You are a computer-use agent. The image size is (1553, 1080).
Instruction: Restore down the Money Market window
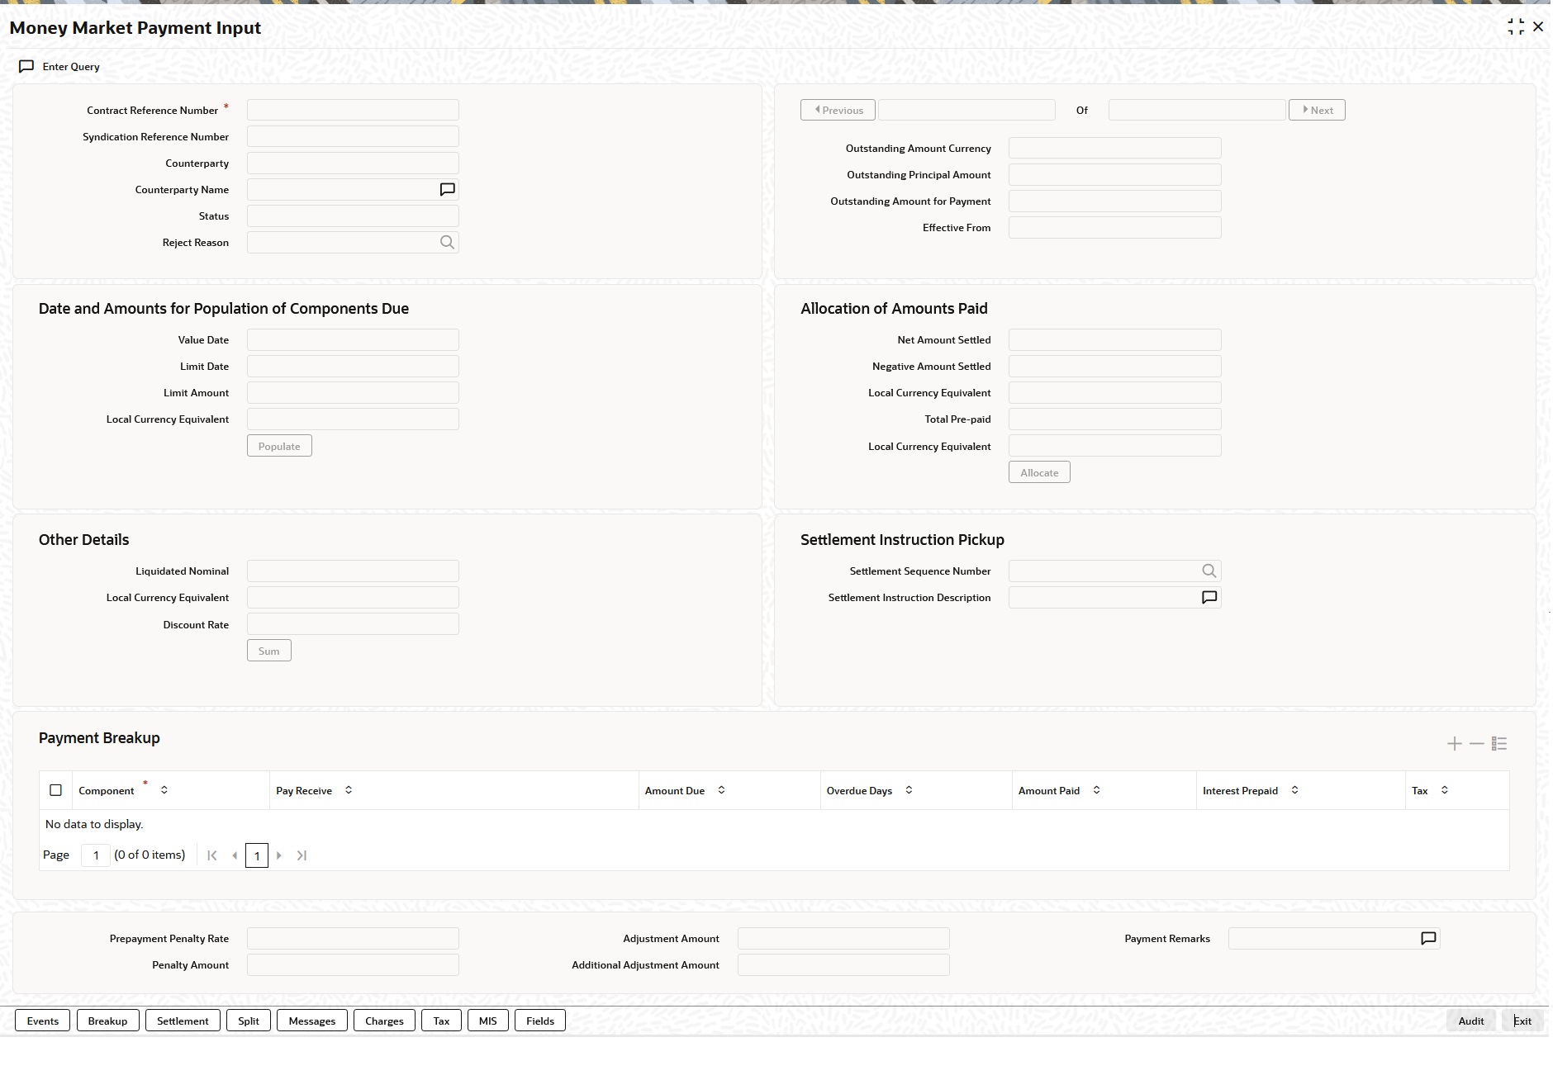point(1516,27)
